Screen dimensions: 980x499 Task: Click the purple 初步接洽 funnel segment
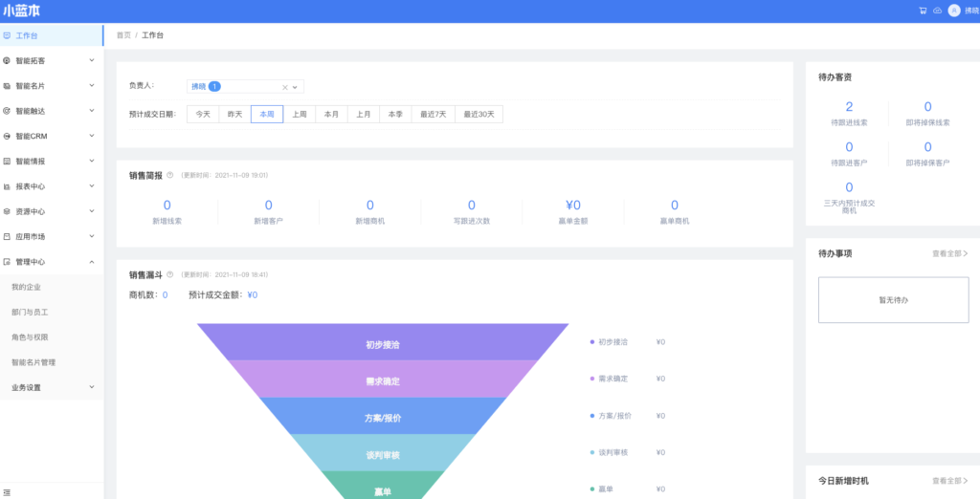coord(382,342)
